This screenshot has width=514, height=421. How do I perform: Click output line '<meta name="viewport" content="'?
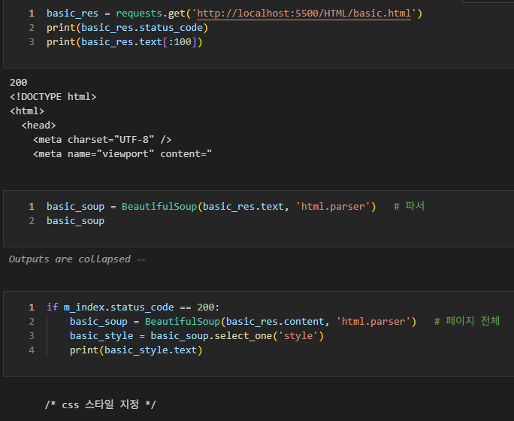[x=122, y=154]
